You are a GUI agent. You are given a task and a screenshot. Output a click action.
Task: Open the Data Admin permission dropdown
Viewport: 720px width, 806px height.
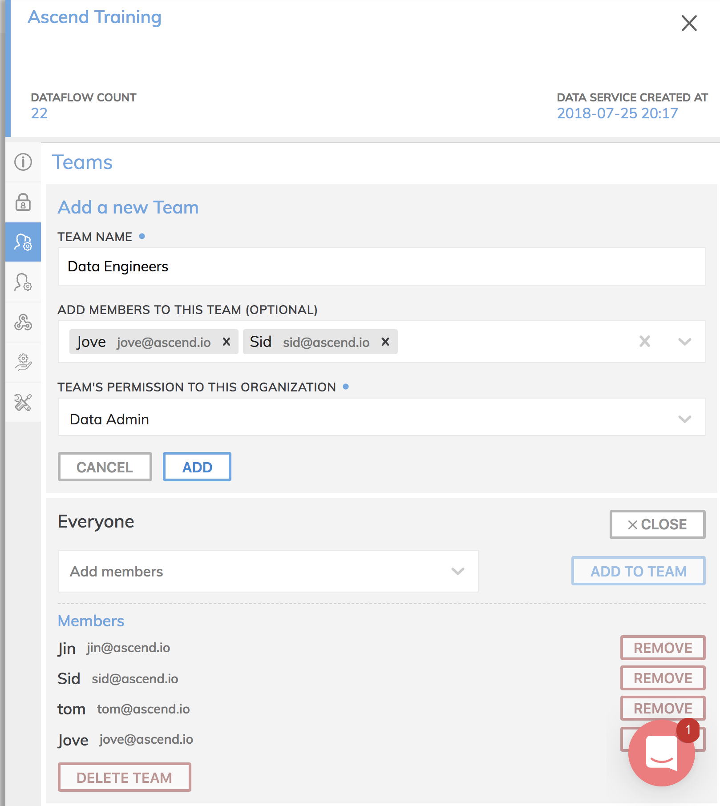pos(381,417)
